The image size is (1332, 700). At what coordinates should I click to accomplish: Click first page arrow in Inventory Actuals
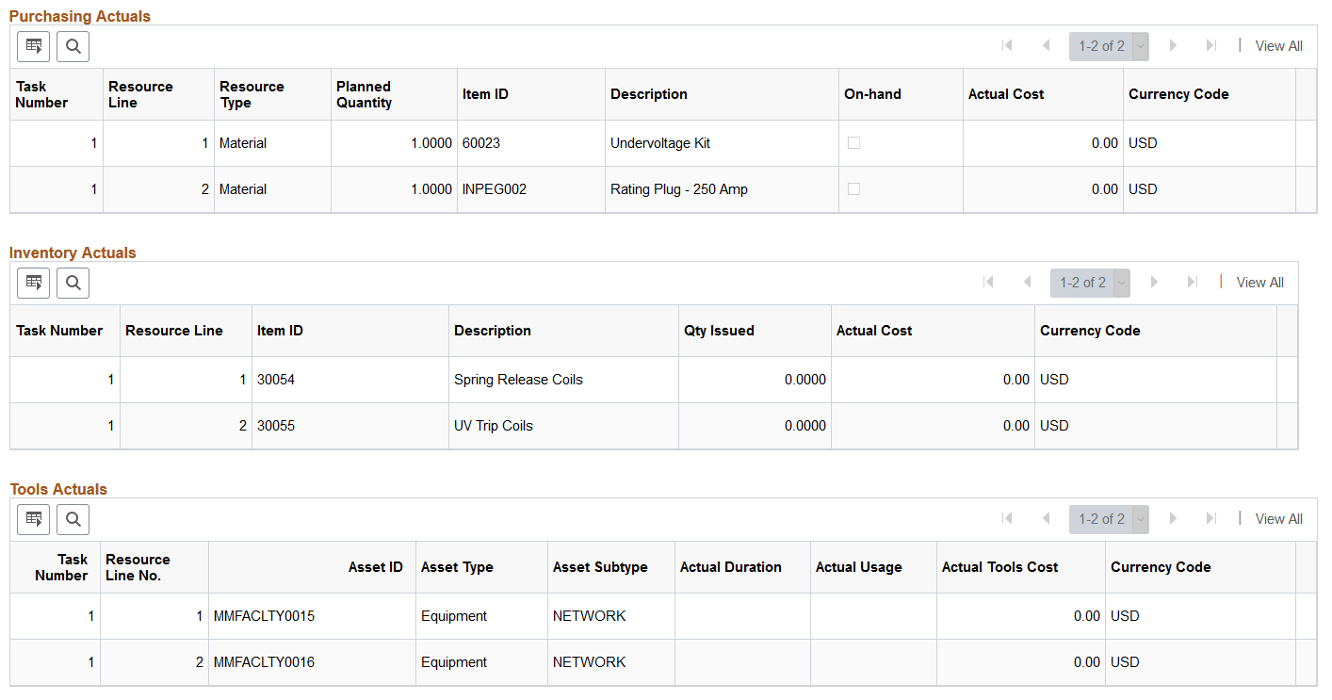tap(988, 282)
